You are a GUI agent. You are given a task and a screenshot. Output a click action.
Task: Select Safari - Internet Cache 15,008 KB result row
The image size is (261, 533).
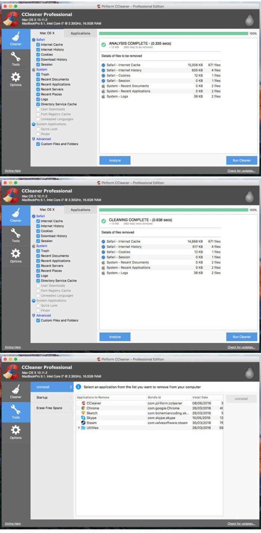point(161,65)
